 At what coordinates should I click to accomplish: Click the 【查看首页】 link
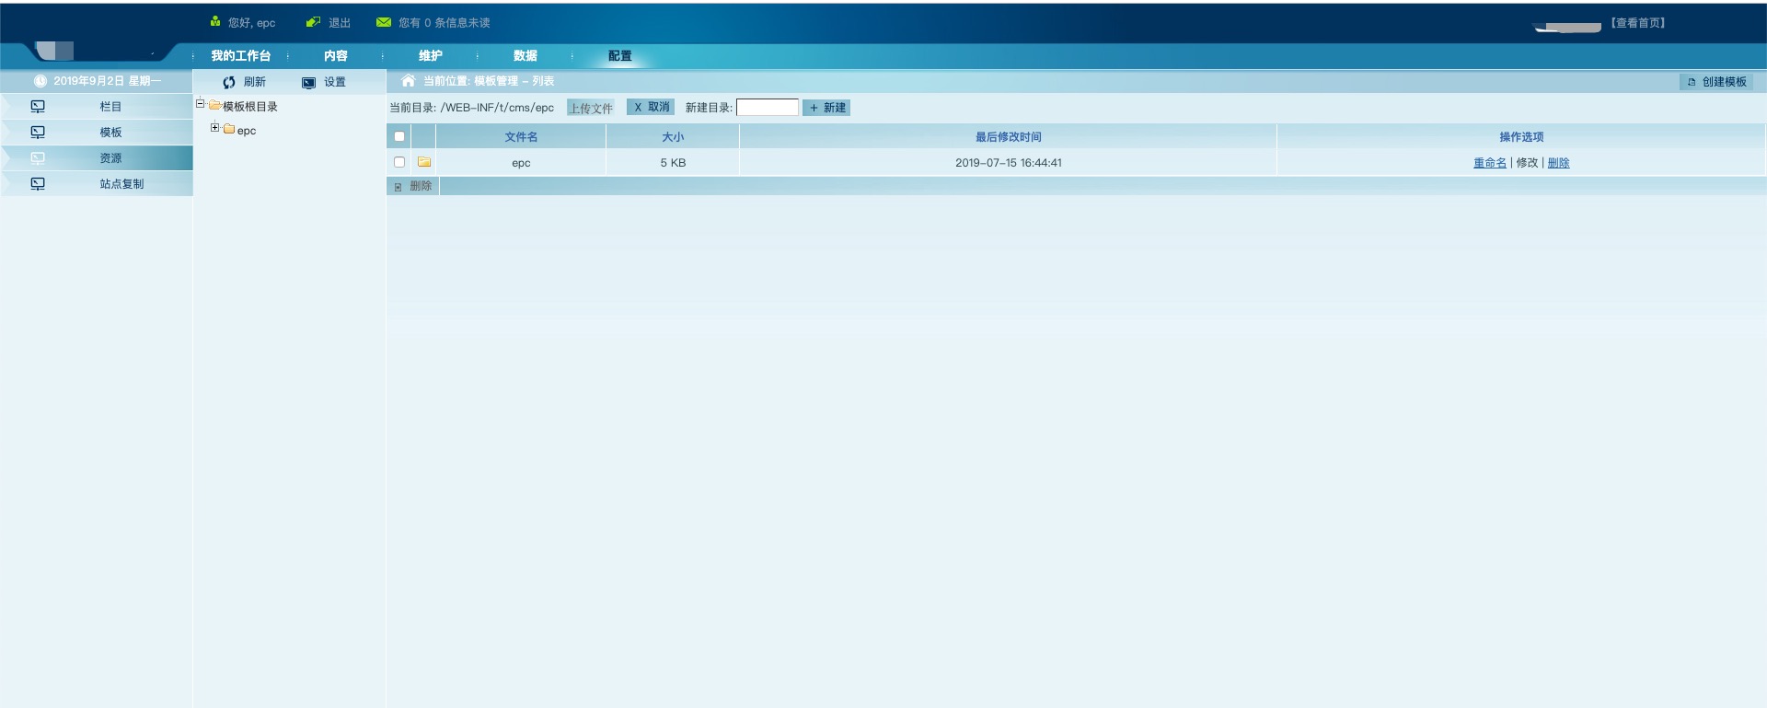pos(1638,23)
